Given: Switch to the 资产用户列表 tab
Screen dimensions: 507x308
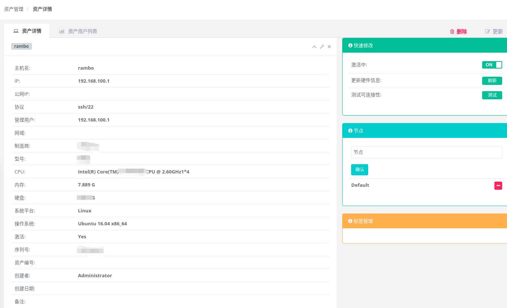Looking at the screenshot, I should pos(78,31).
